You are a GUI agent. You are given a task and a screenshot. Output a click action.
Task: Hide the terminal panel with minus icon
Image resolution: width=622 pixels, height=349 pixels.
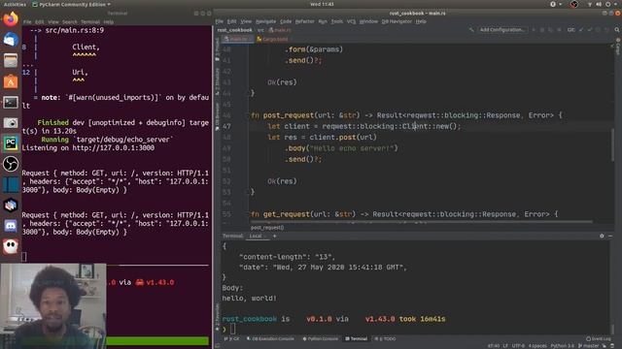(610, 236)
